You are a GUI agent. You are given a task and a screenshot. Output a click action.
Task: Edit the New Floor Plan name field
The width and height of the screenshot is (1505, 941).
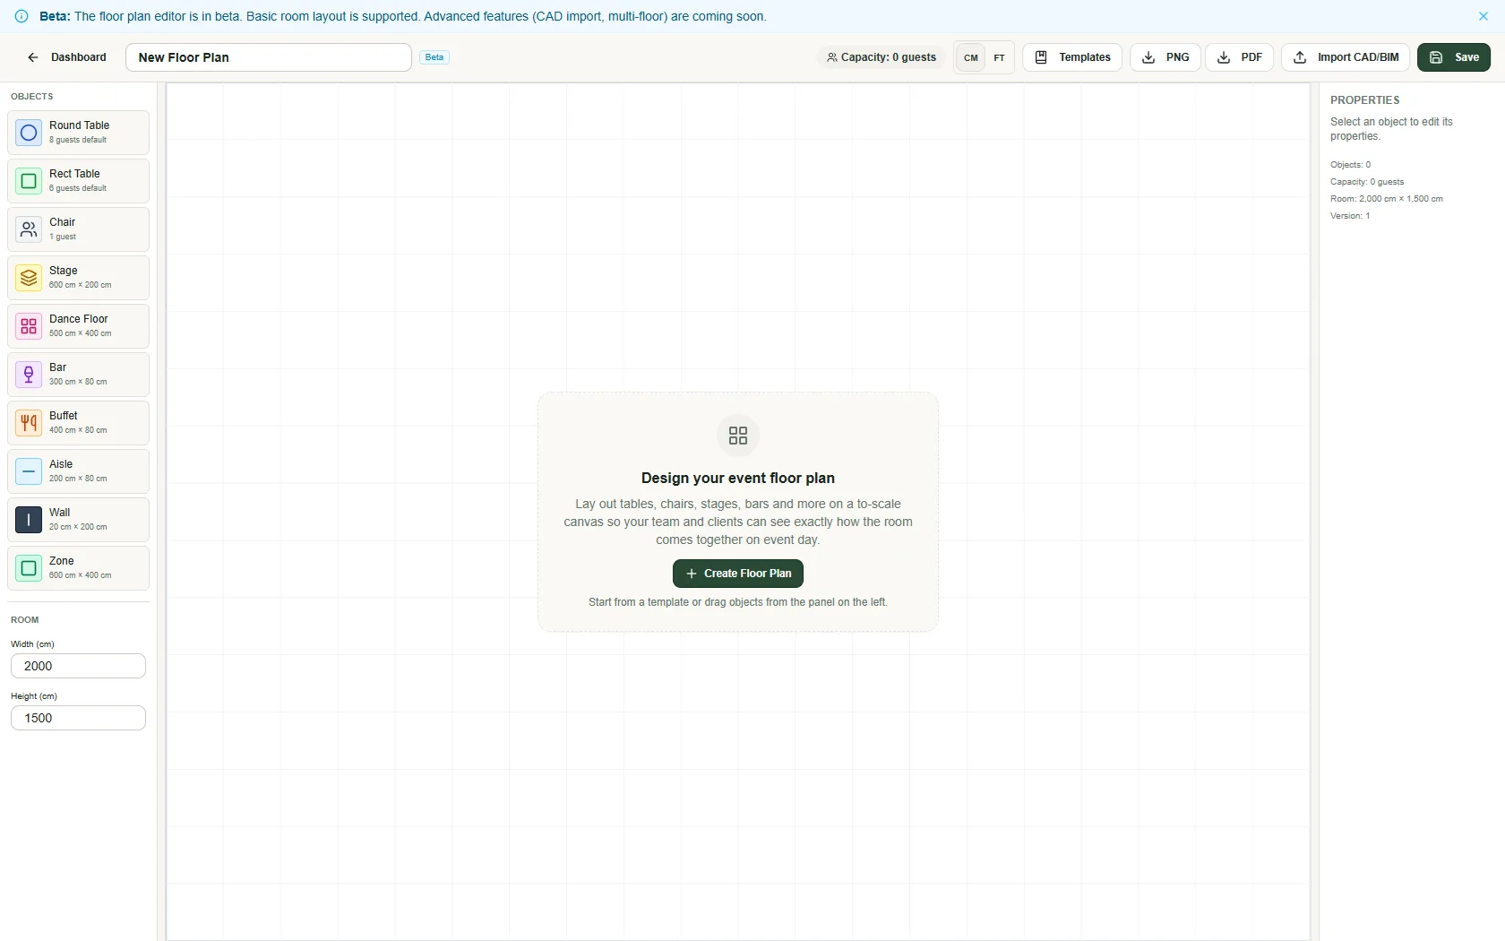[x=269, y=57]
